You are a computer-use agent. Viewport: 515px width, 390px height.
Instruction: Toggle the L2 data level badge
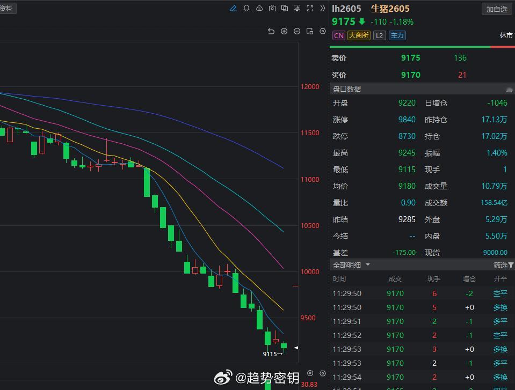tap(380, 35)
